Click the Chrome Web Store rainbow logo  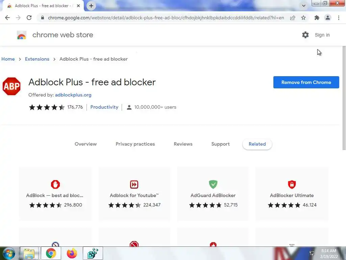pyautogui.click(x=22, y=35)
